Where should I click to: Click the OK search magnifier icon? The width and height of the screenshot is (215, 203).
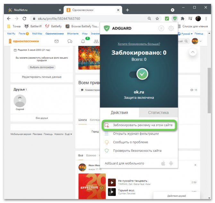186,41
